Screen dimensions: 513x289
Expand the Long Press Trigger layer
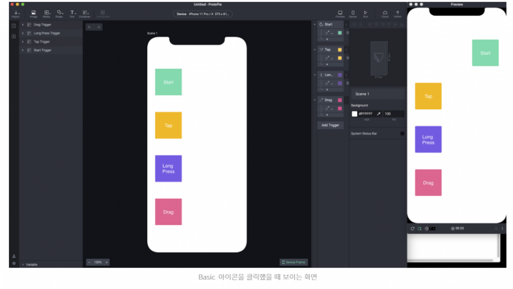[23, 33]
